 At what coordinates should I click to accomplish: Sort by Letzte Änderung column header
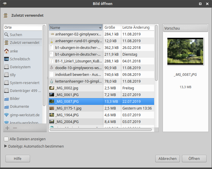tap(138, 27)
